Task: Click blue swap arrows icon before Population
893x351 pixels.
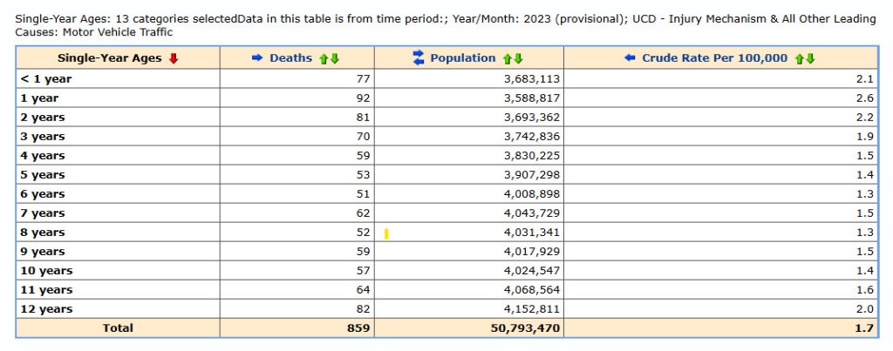Action: tap(418, 58)
